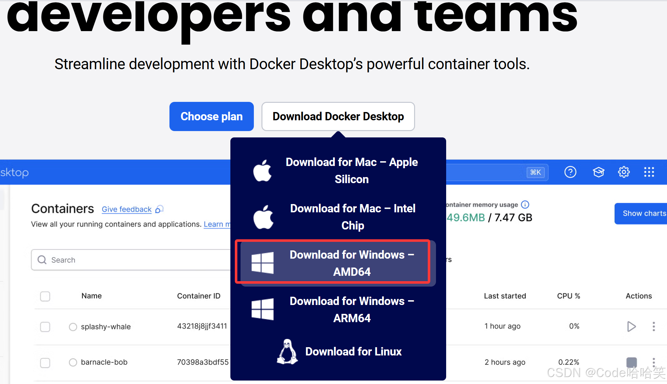The height and width of the screenshot is (384, 667).
Task: Click the splashy-whale container name
Action: 106,327
